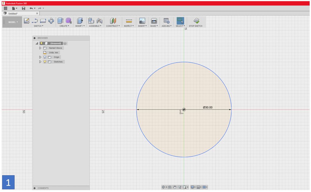Viewport: 311px width, 192px height.
Task: Undo the last action
Action: pos(31,8)
